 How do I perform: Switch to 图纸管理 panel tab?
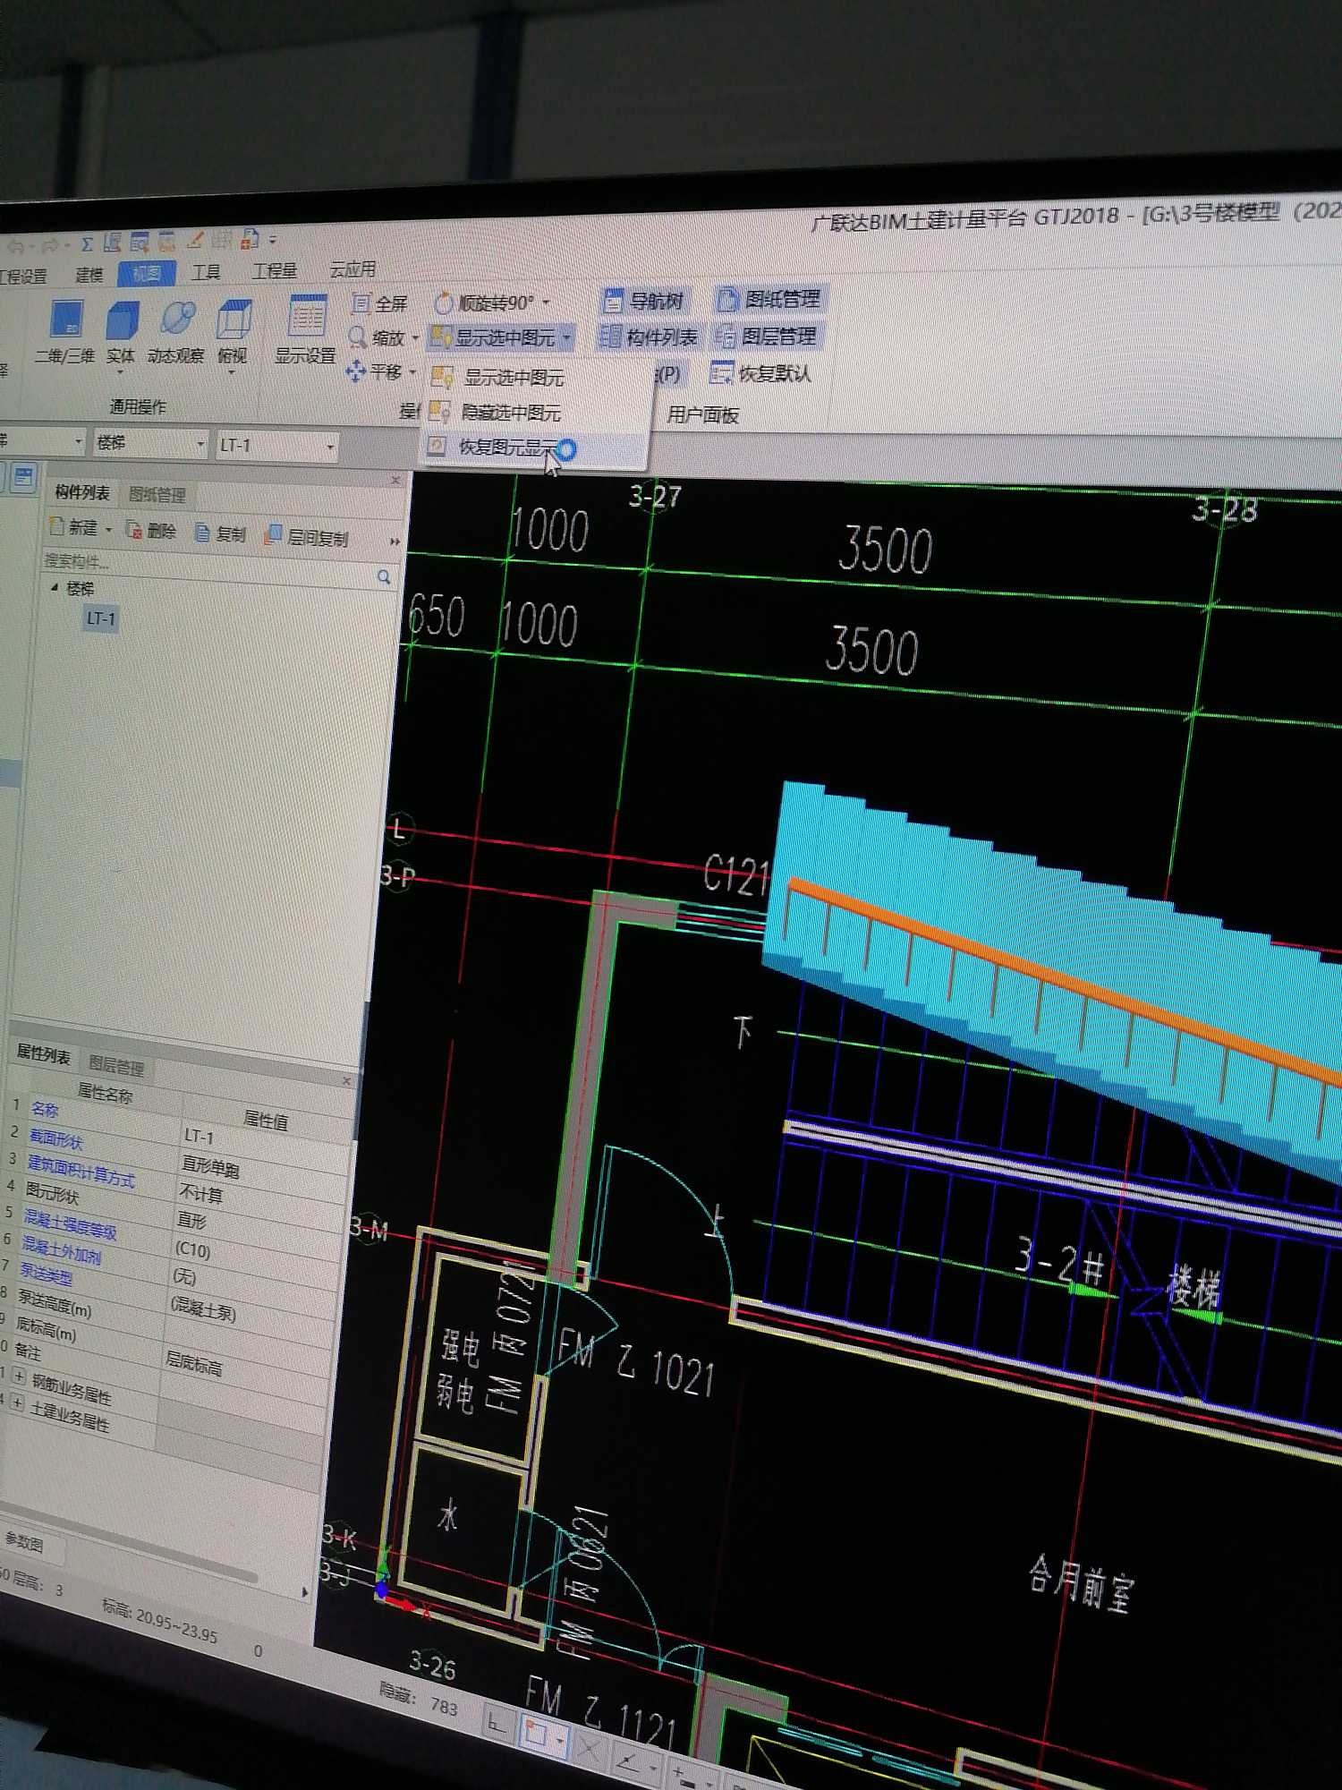pyautogui.click(x=157, y=495)
